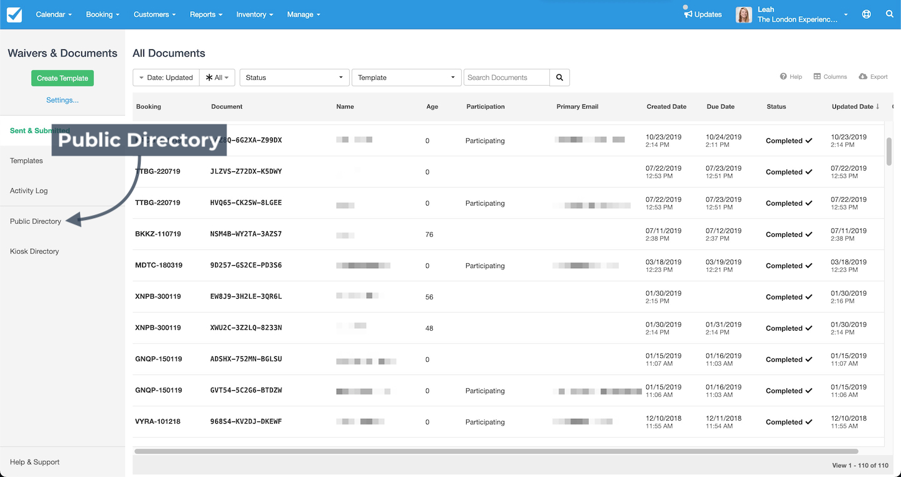Sort by the Participation column header
This screenshot has width=901, height=477.
coord(486,106)
